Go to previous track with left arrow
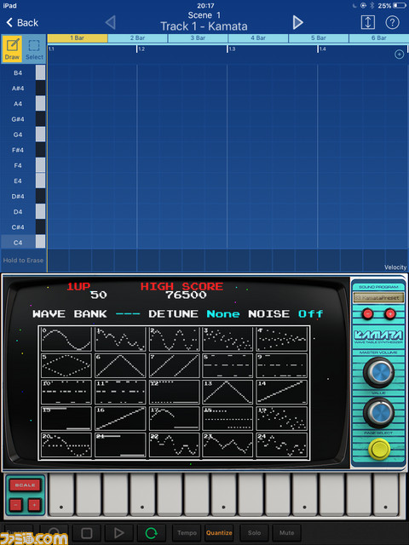This screenshot has height=545, width=409. pyautogui.click(x=110, y=23)
